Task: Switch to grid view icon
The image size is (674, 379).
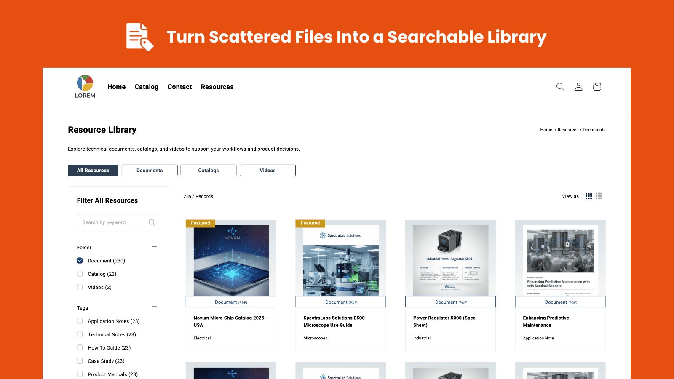Action: [588, 196]
